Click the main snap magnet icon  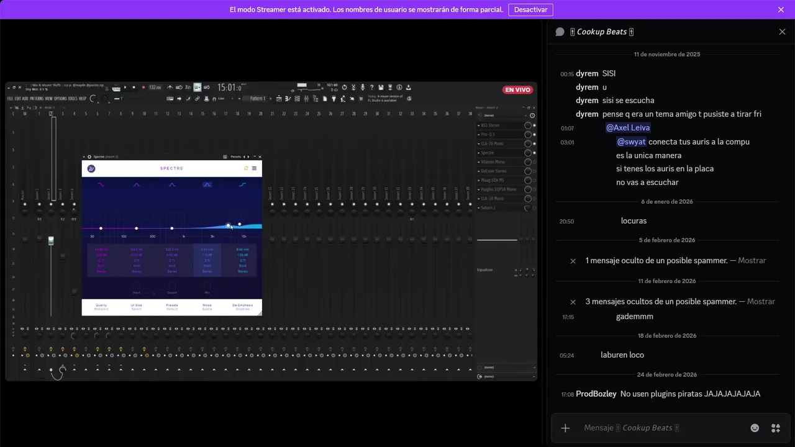point(214,99)
